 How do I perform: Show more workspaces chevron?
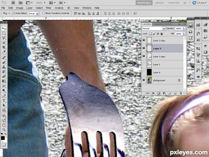pyautogui.click(x=185, y=3)
